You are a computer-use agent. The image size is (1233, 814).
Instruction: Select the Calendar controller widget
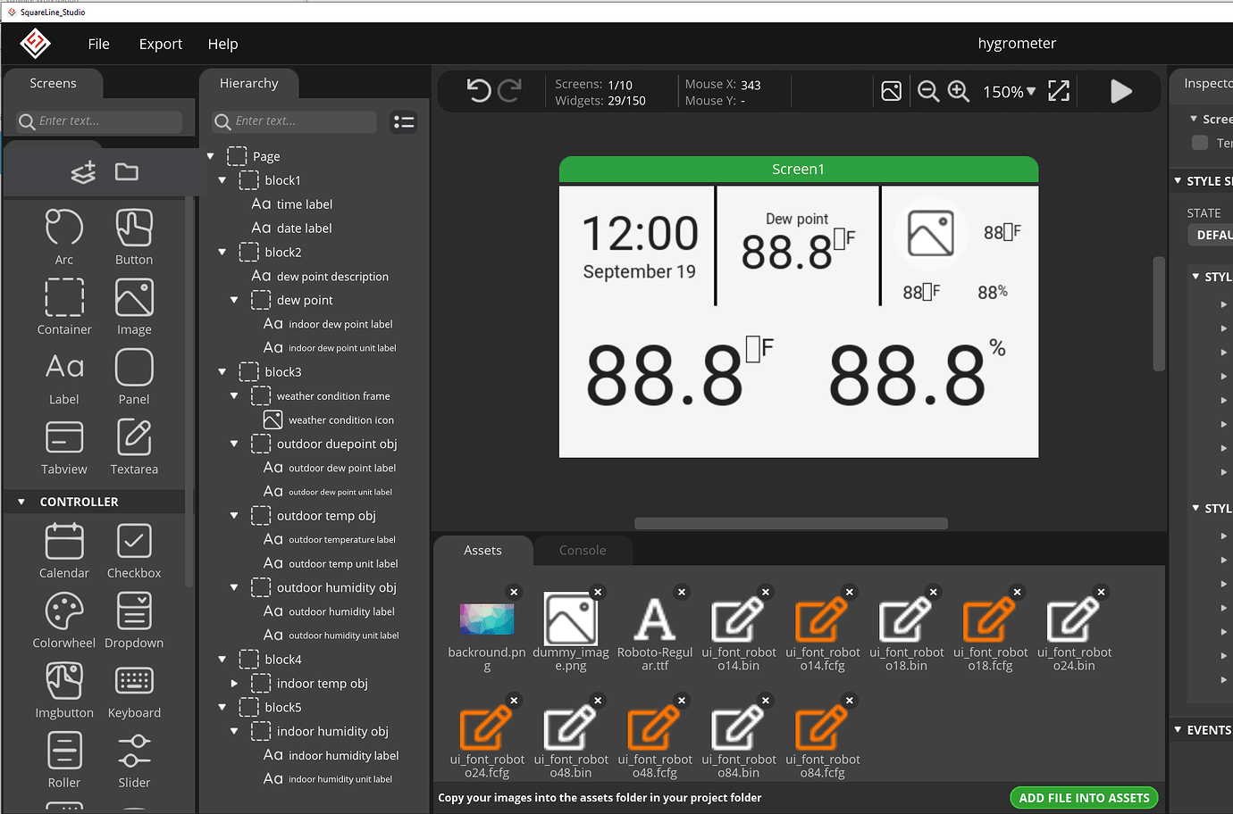tap(63, 548)
